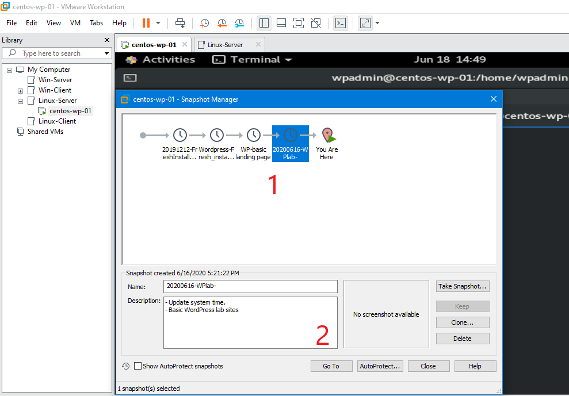Enter full screen mode via toolbar
The height and width of the screenshot is (396, 569).
point(298,23)
